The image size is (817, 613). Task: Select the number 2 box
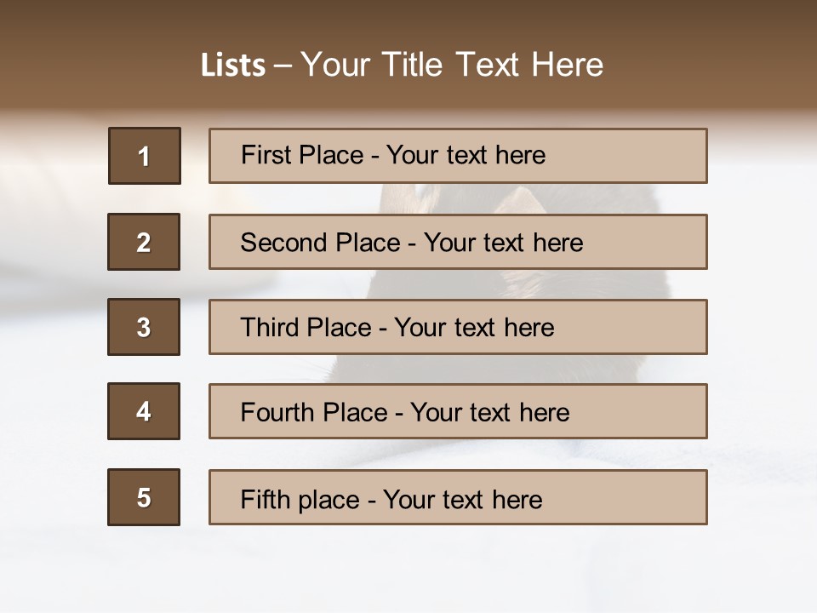[144, 242]
